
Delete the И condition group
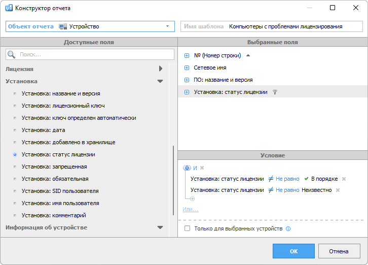pos(202,168)
